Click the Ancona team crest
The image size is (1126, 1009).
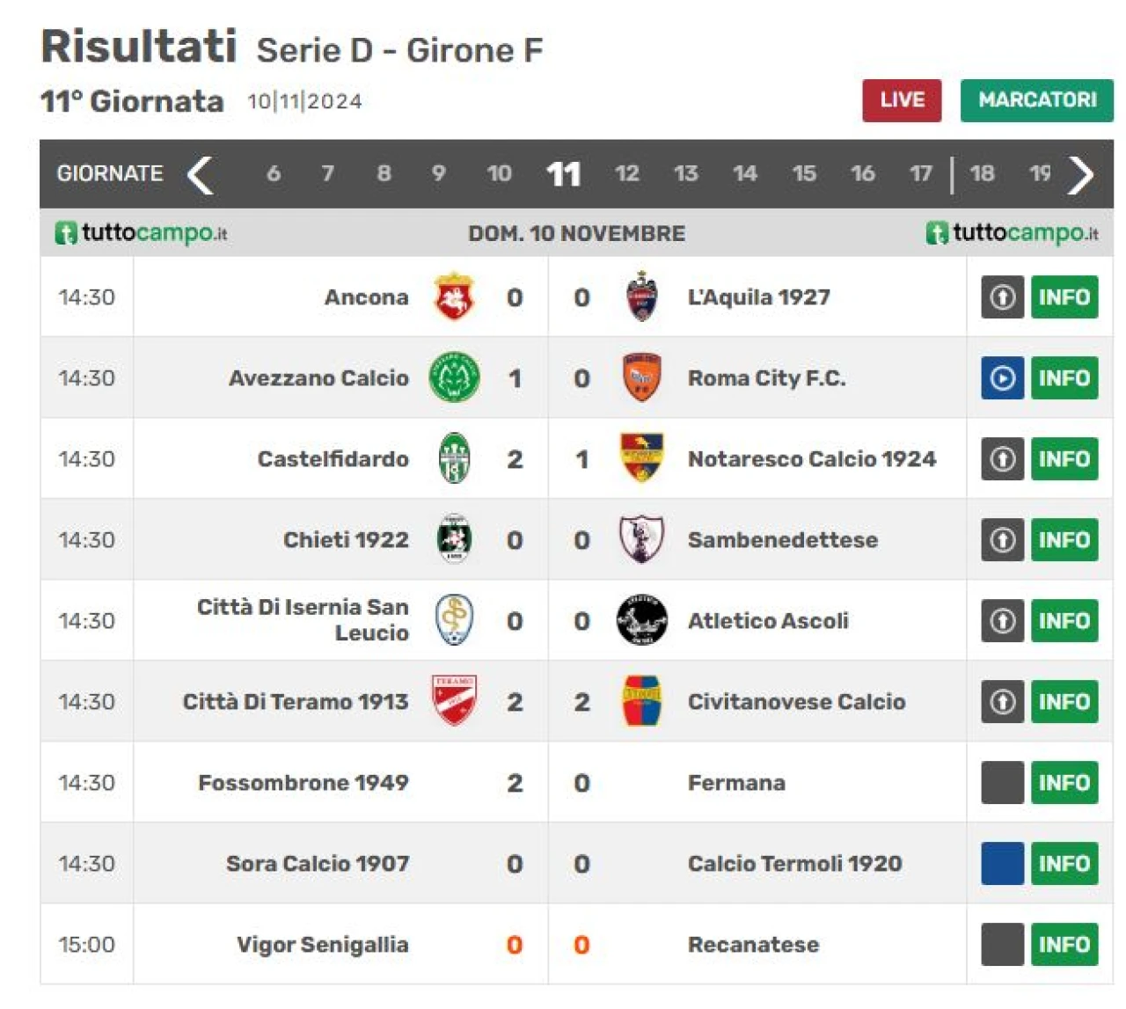click(x=454, y=296)
